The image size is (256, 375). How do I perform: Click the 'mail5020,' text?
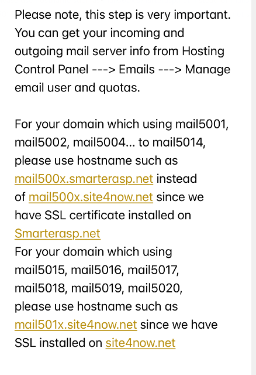point(155,288)
